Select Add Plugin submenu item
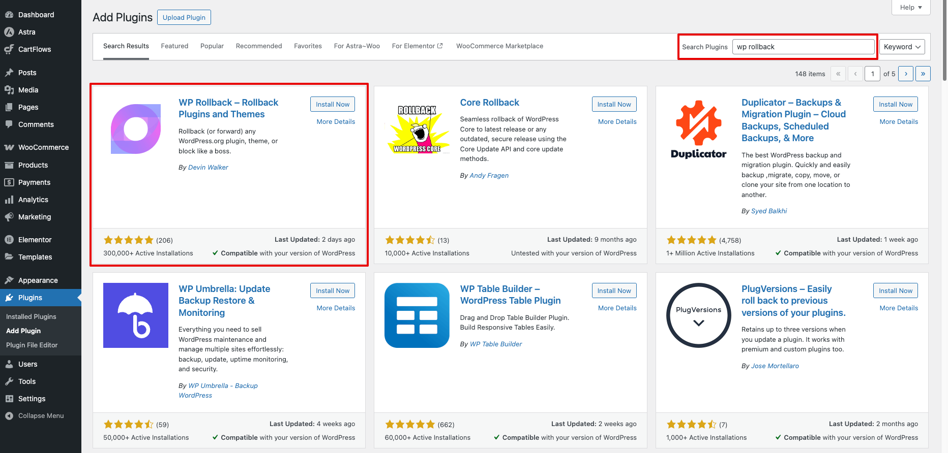The image size is (948, 453). (23, 331)
